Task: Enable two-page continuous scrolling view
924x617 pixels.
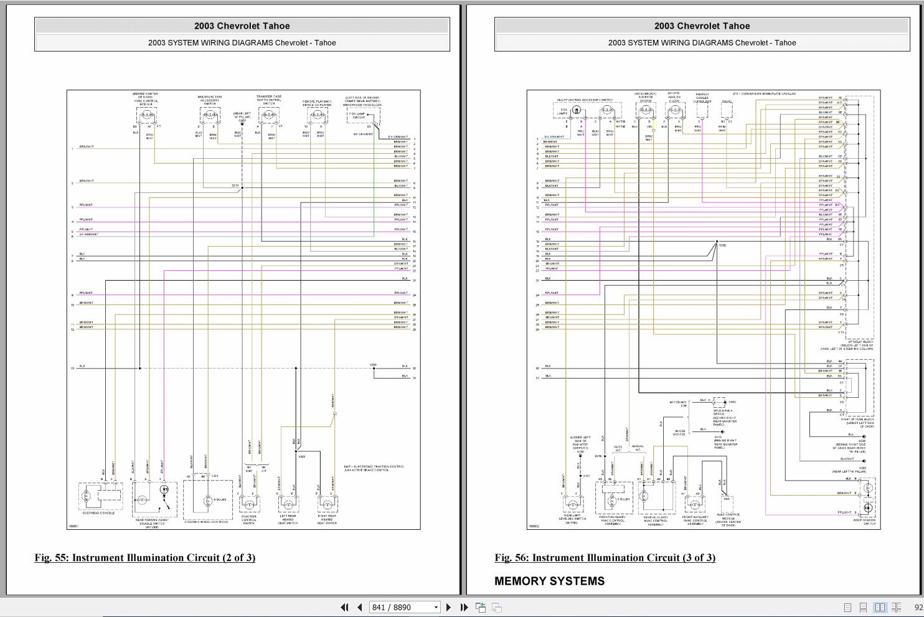Action: pos(896,607)
